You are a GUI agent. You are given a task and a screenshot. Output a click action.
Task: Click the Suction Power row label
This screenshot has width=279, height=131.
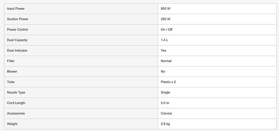click(18, 19)
